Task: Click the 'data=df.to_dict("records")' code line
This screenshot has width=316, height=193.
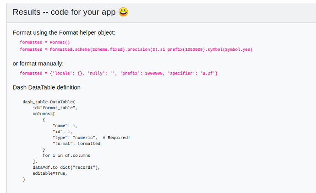Action: pos(66,167)
